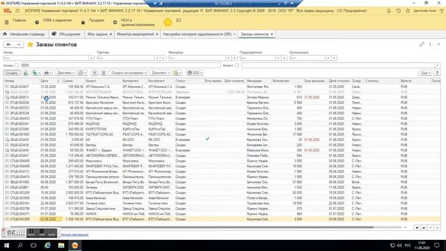446x251 pixels.
Task: Open the reports icon dropdown
Action: [x=82, y=73]
